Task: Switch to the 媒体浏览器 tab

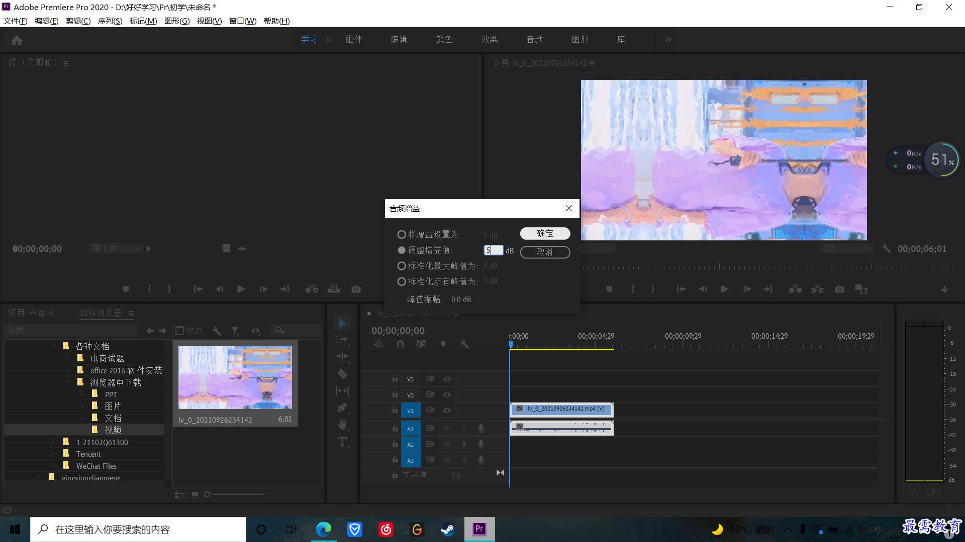Action: click(x=101, y=313)
